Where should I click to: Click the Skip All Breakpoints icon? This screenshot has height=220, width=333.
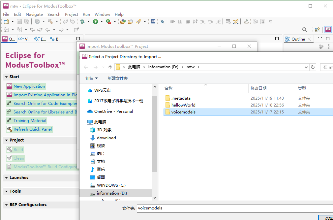click(x=163, y=22)
